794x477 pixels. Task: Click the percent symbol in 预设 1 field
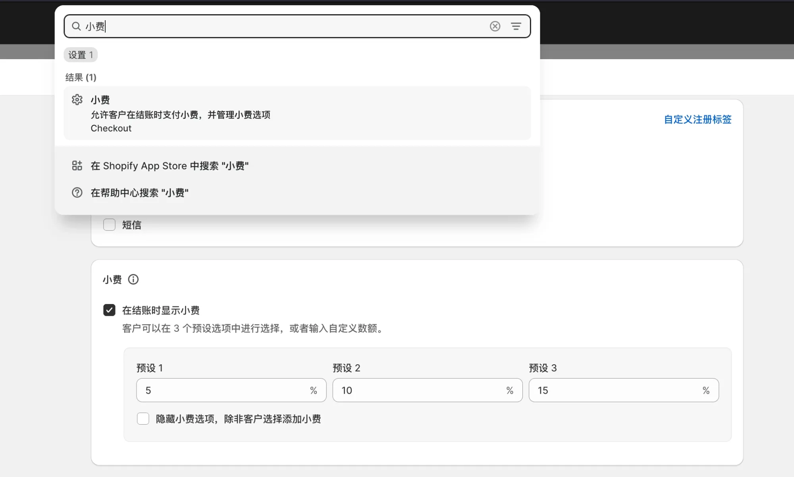tap(314, 390)
